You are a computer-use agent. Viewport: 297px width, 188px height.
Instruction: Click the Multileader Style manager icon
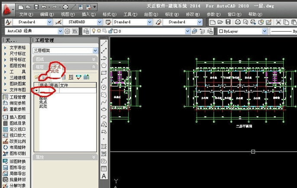(x=158, y=22)
